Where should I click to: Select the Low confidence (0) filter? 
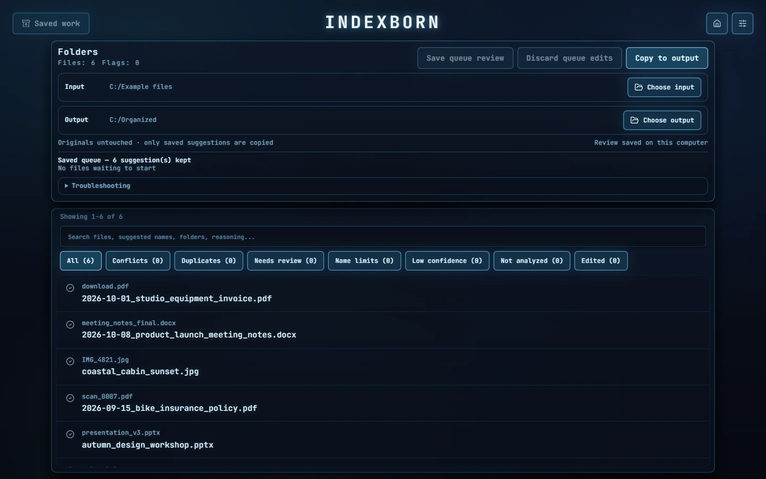click(x=447, y=261)
